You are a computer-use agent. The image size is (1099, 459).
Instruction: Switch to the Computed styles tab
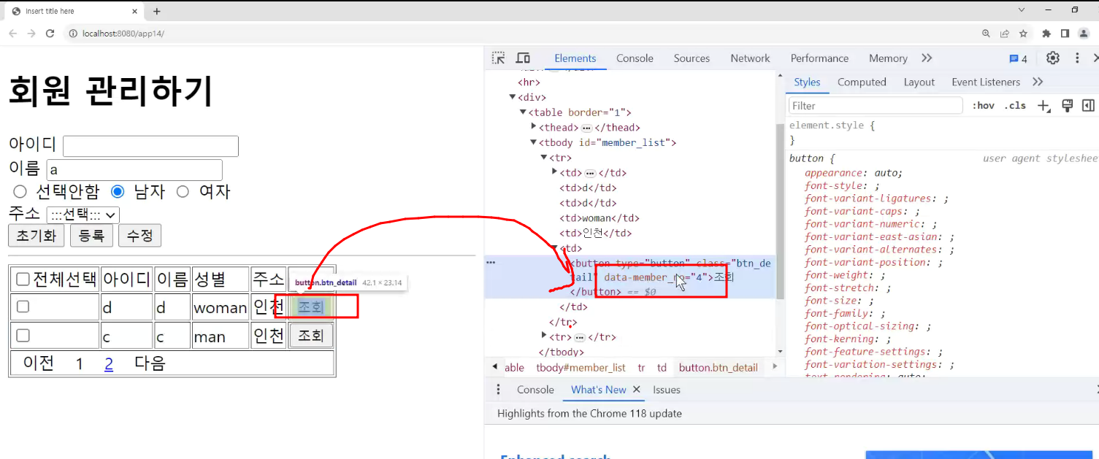(x=862, y=82)
